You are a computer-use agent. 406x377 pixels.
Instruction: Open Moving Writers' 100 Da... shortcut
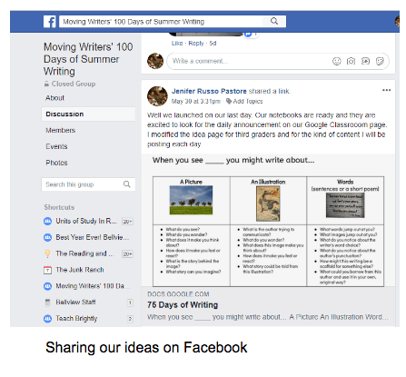pyautogui.click(x=93, y=286)
